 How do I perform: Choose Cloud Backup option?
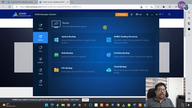tap(128, 70)
